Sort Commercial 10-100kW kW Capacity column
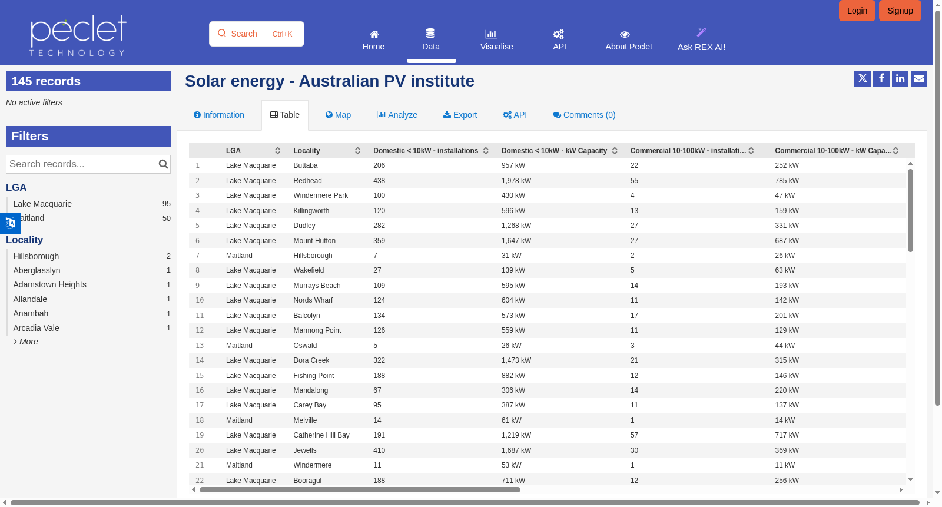 tap(895, 151)
